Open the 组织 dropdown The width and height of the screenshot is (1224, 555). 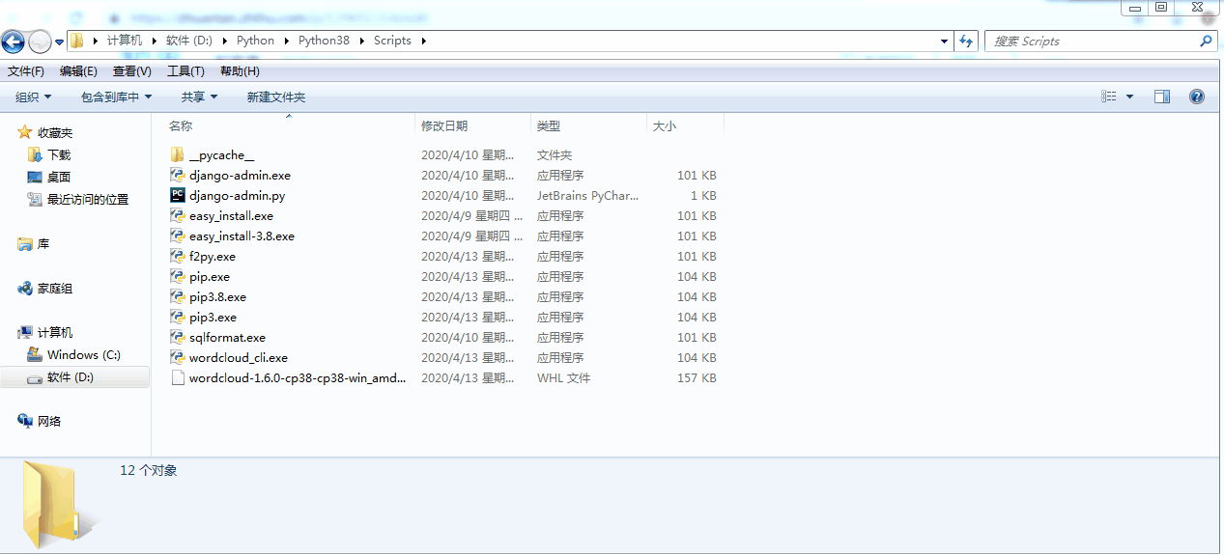coord(34,97)
